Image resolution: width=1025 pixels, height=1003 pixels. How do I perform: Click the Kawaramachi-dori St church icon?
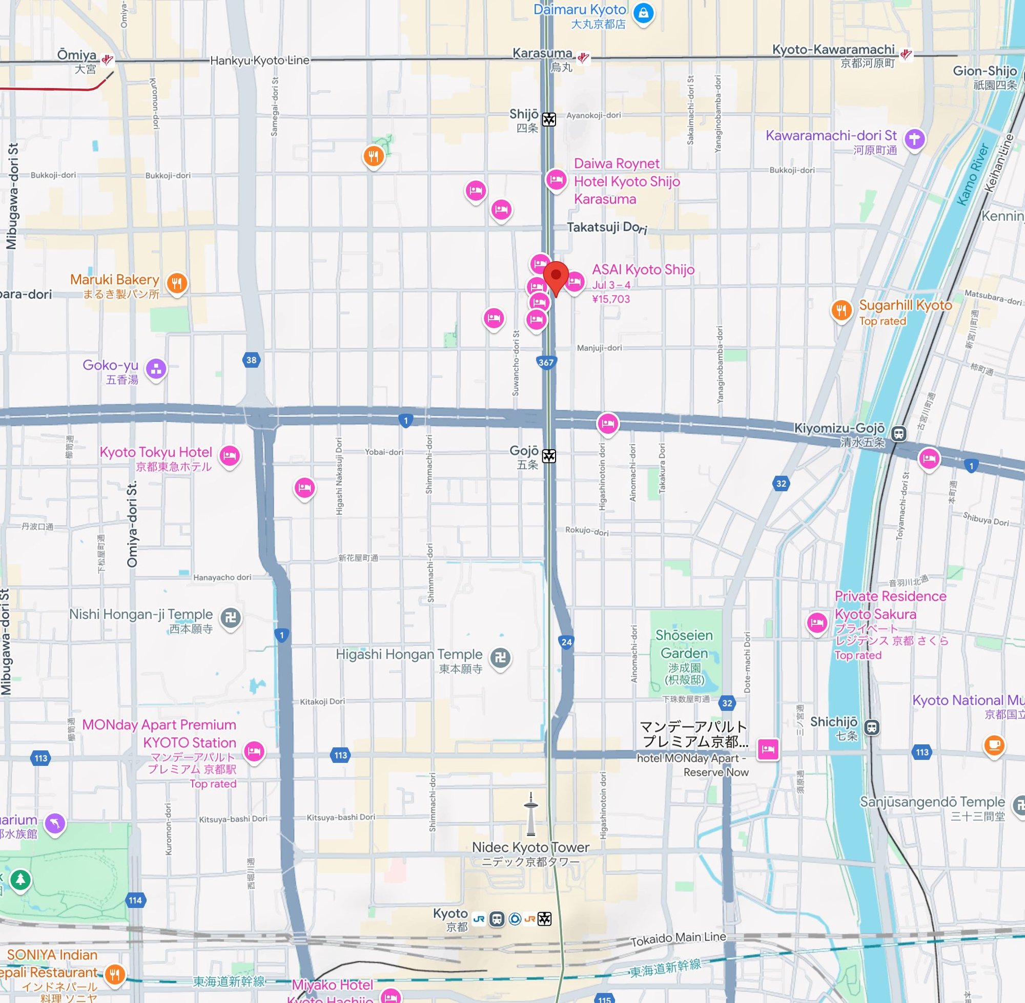click(x=915, y=139)
